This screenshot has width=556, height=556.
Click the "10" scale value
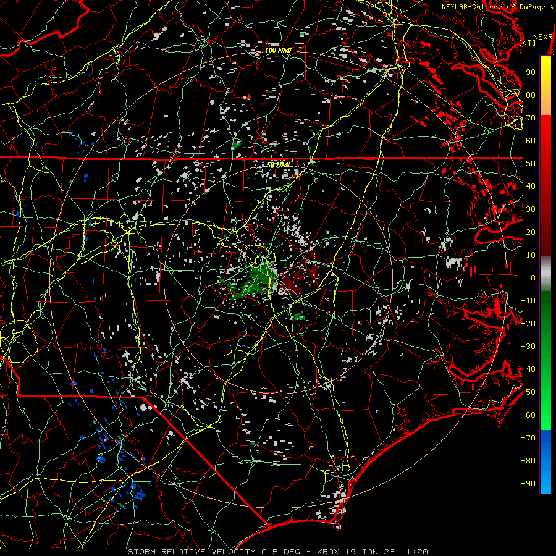[x=531, y=255]
